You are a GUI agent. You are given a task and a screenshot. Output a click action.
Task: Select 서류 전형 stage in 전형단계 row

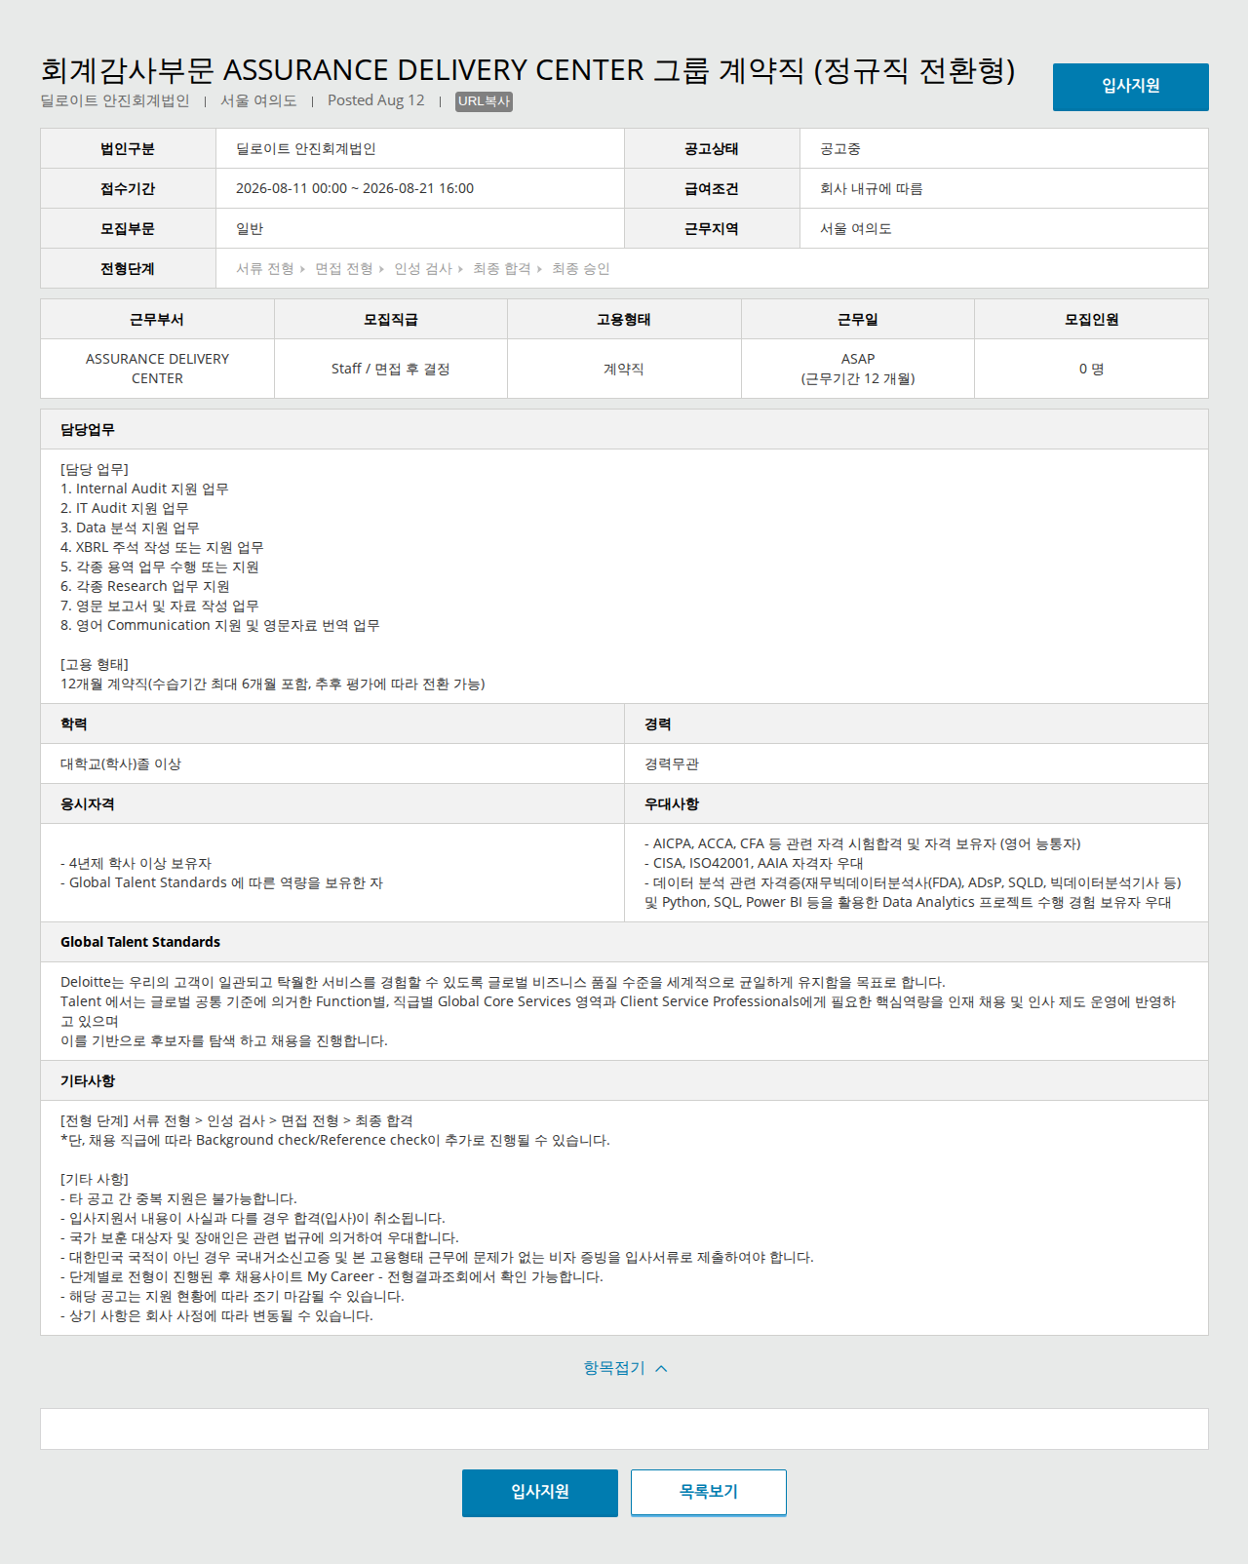[265, 269]
